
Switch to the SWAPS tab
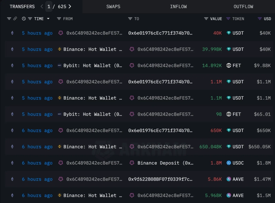click(x=113, y=7)
